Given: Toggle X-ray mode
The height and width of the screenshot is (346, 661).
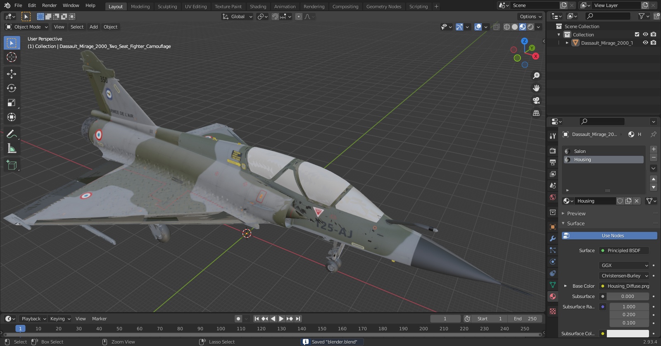Looking at the screenshot, I should point(496,27).
